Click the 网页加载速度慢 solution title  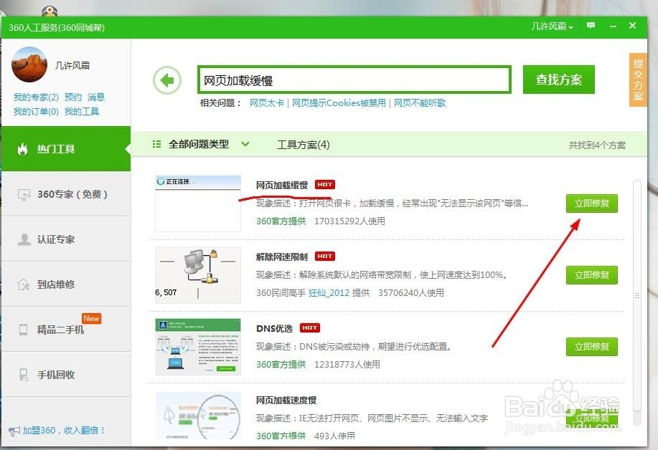[x=286, y=400]
